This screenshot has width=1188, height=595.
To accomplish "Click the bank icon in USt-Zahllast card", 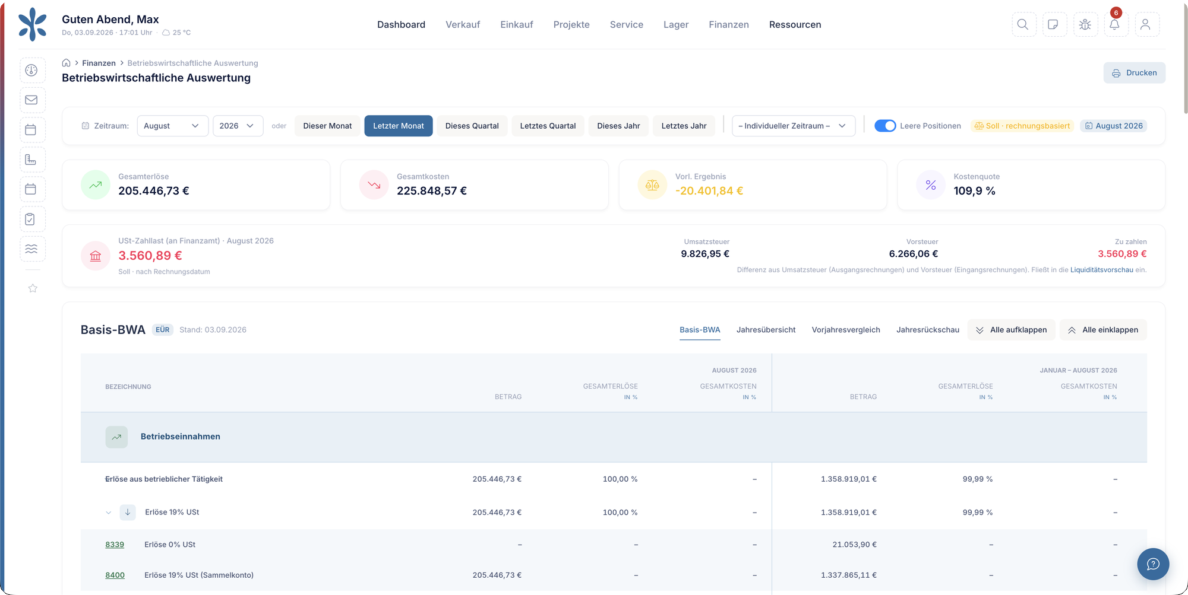I will 96,256.
